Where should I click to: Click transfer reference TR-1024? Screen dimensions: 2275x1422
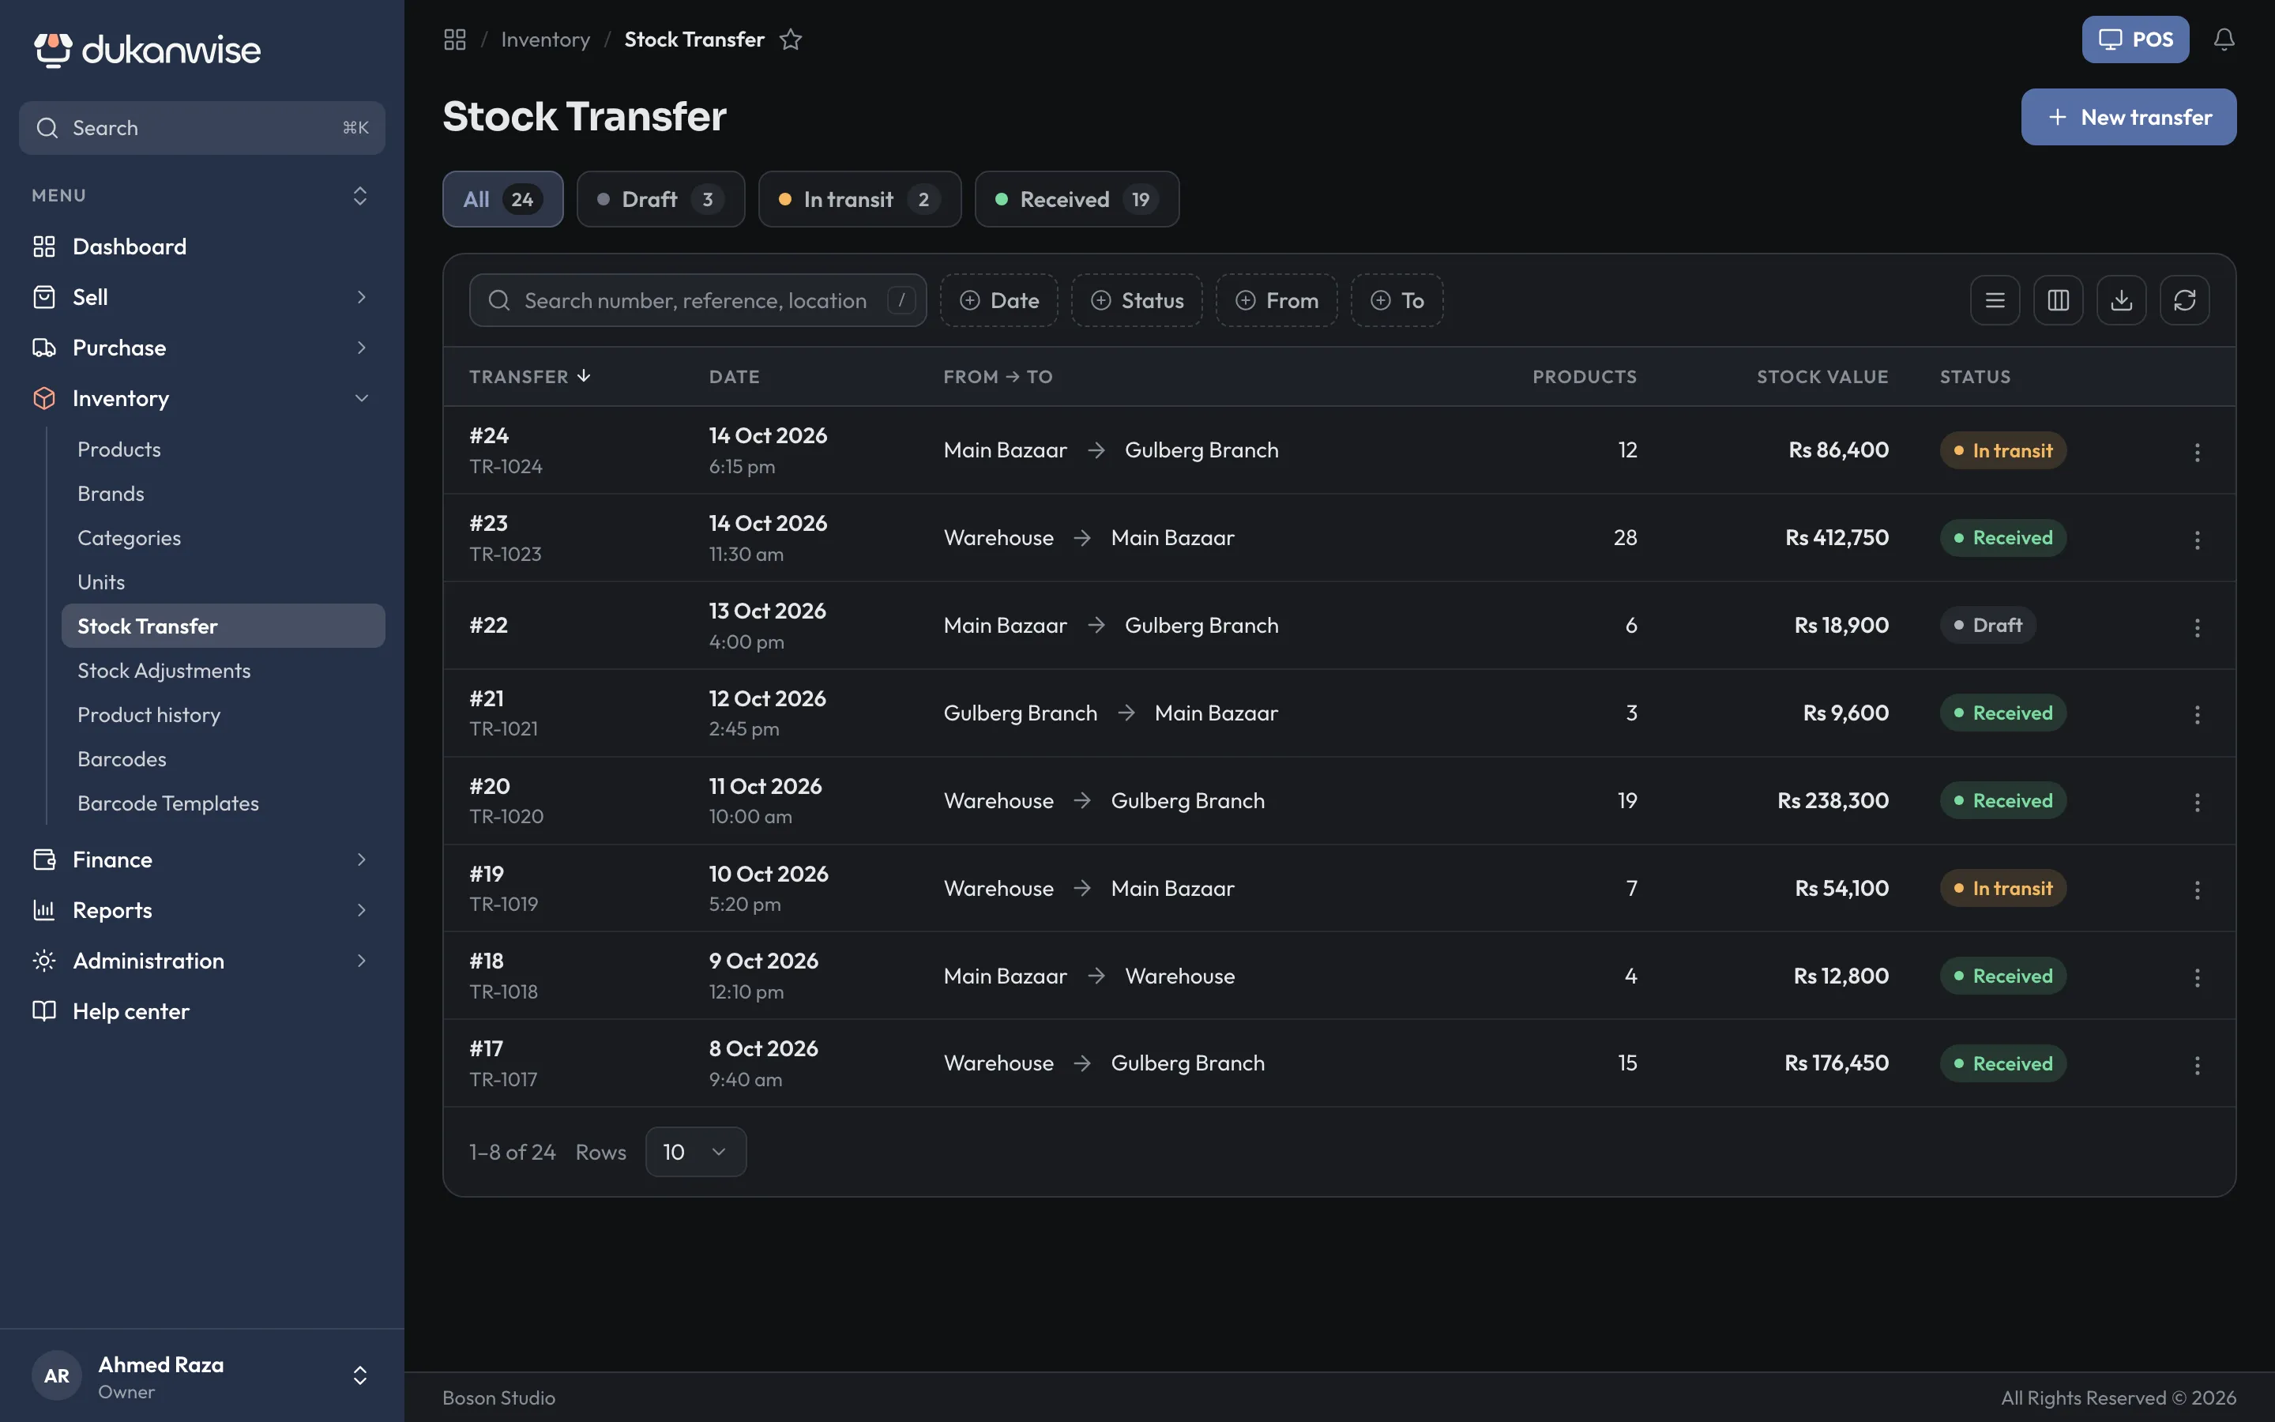pyautogui.click(x=506, y=466)
